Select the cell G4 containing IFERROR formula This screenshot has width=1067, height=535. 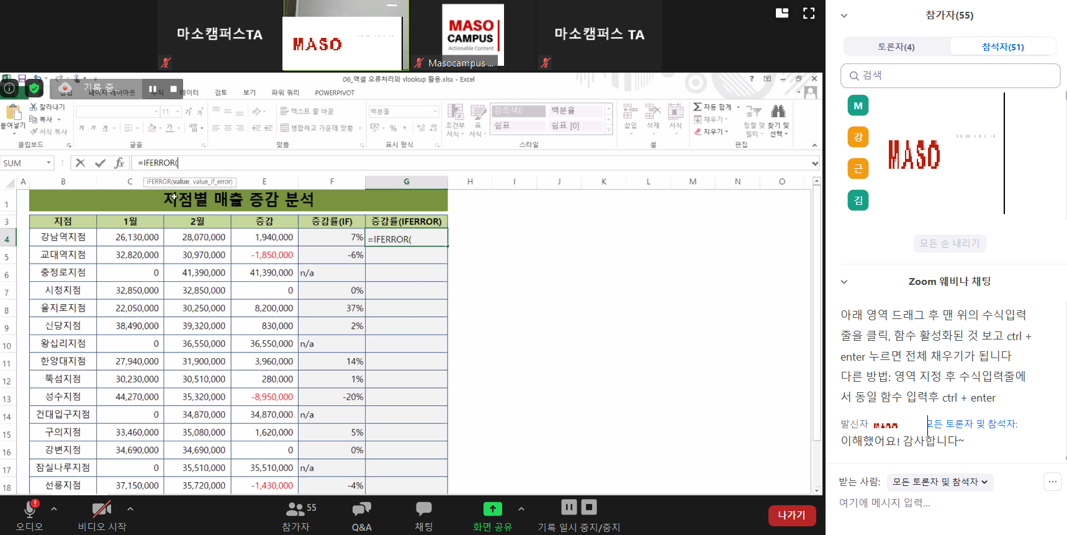coord(407,238)
